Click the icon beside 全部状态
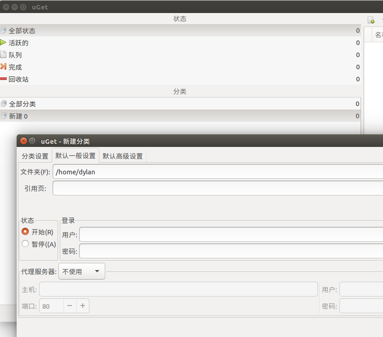The width and height of the screenshot is (383, 337). [4, 31]
